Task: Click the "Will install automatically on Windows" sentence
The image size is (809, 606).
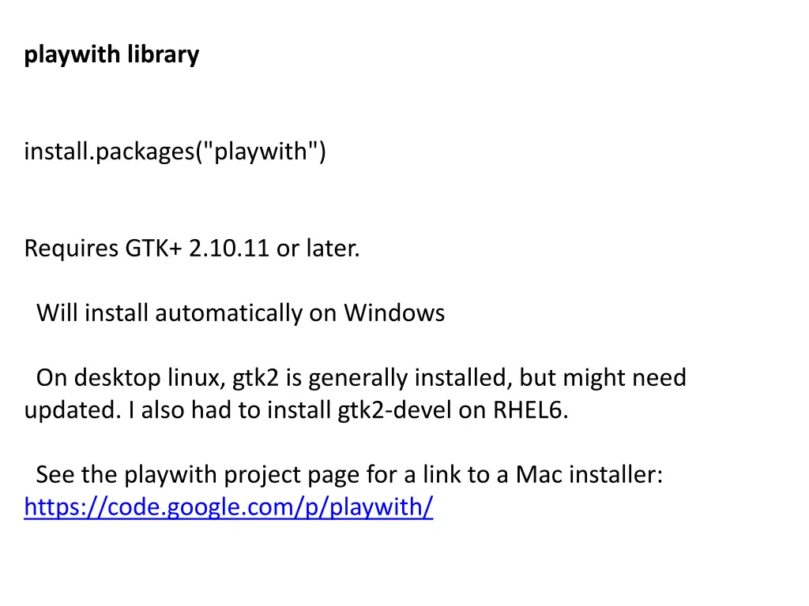Action: 240,313
